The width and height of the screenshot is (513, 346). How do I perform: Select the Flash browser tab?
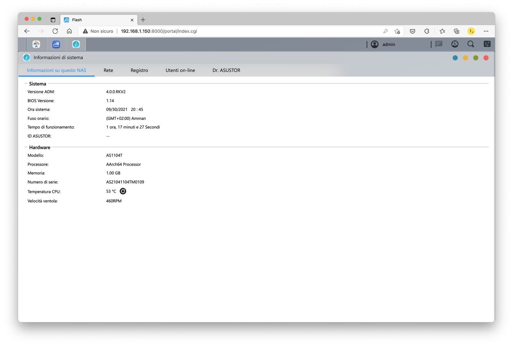pyautogui.click(x=99, y=20)
